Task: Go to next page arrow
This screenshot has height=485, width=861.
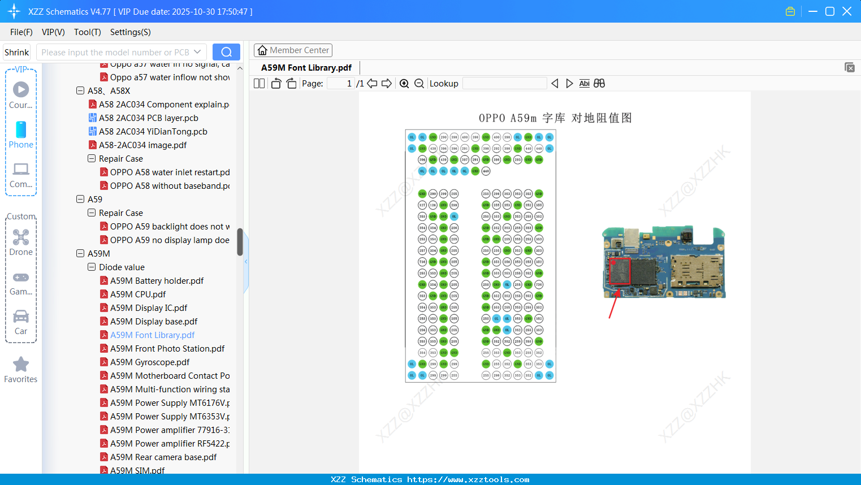Action: tap(387, 84)
